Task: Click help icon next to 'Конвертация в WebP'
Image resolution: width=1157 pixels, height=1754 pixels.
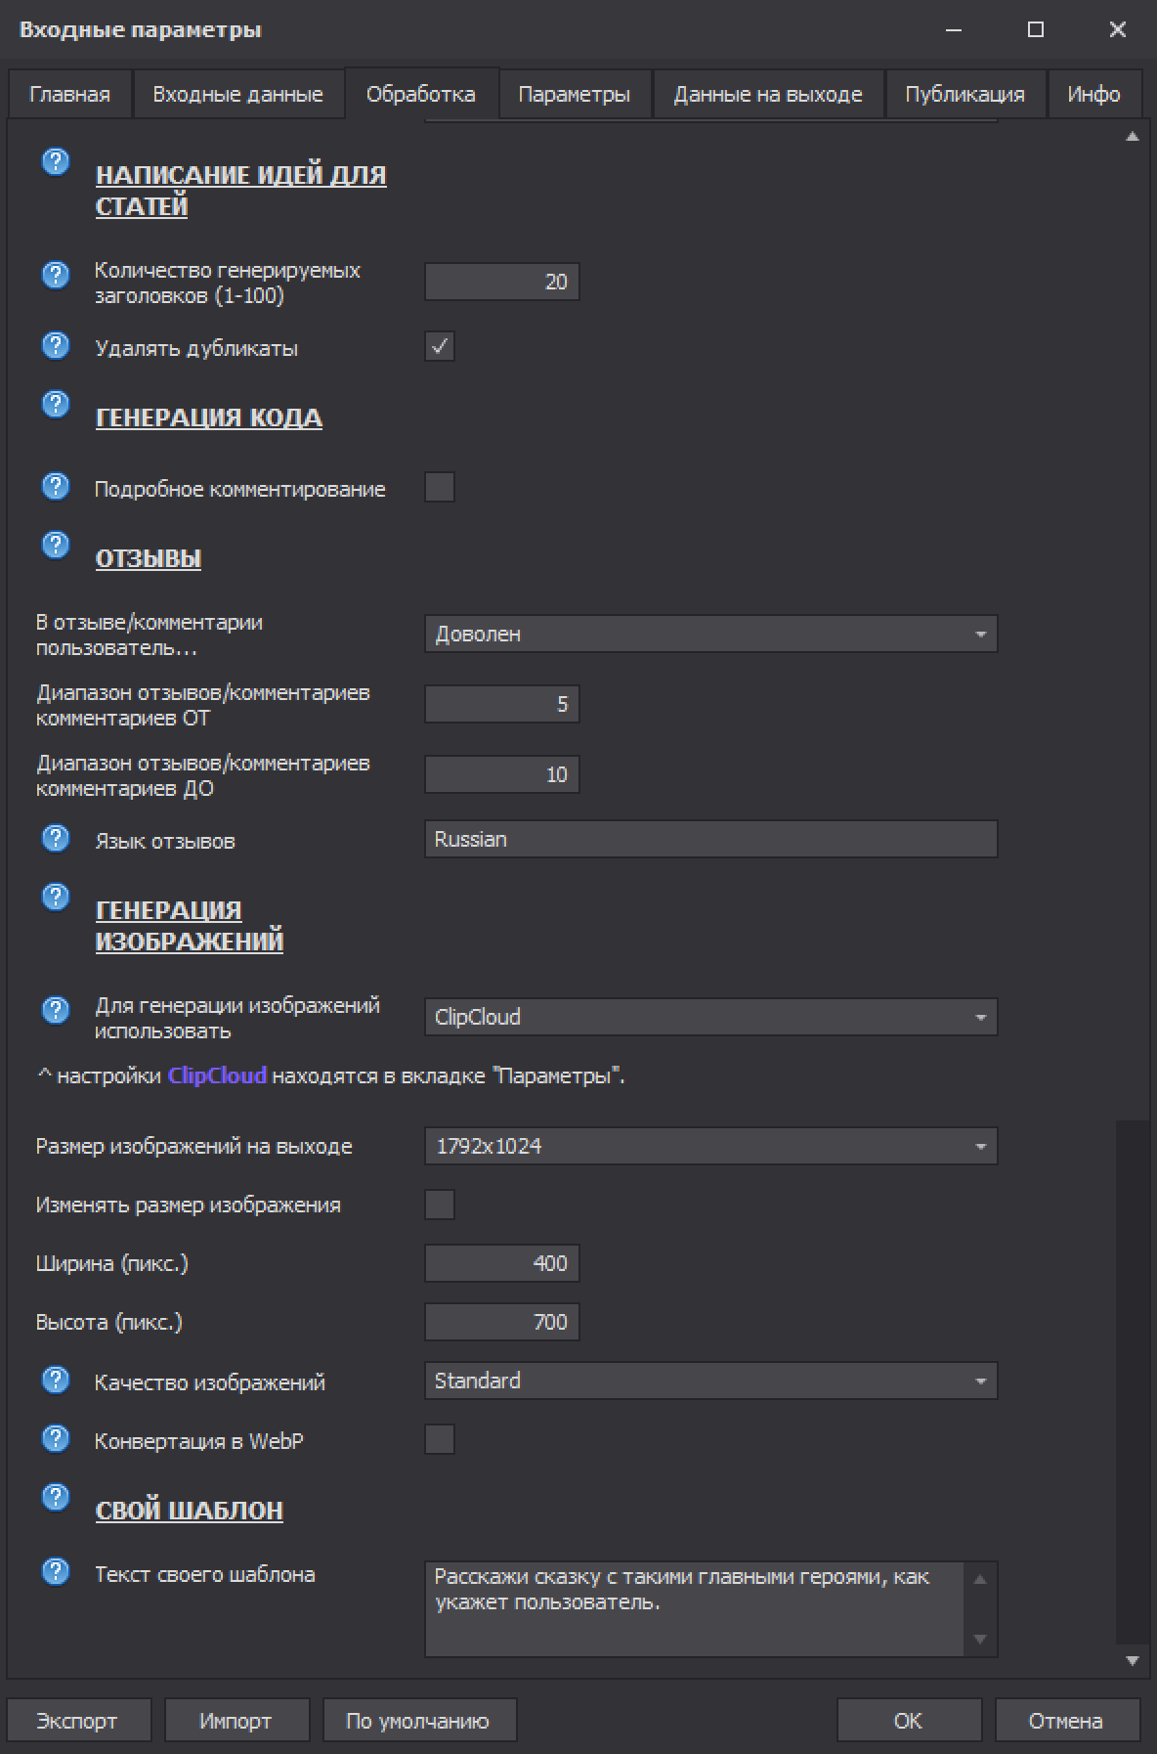Action: (56, 1438)
